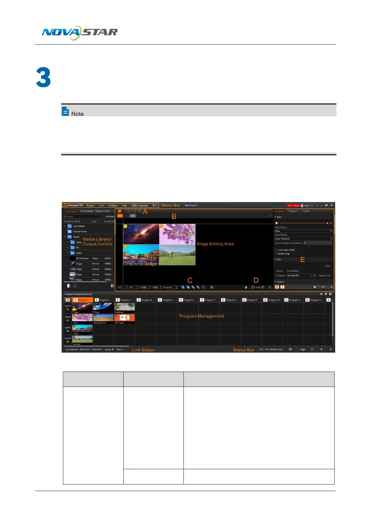
Task: Mute the Layer1 speaker toggle
Action: pyautogui.click(x=68, y=310)
